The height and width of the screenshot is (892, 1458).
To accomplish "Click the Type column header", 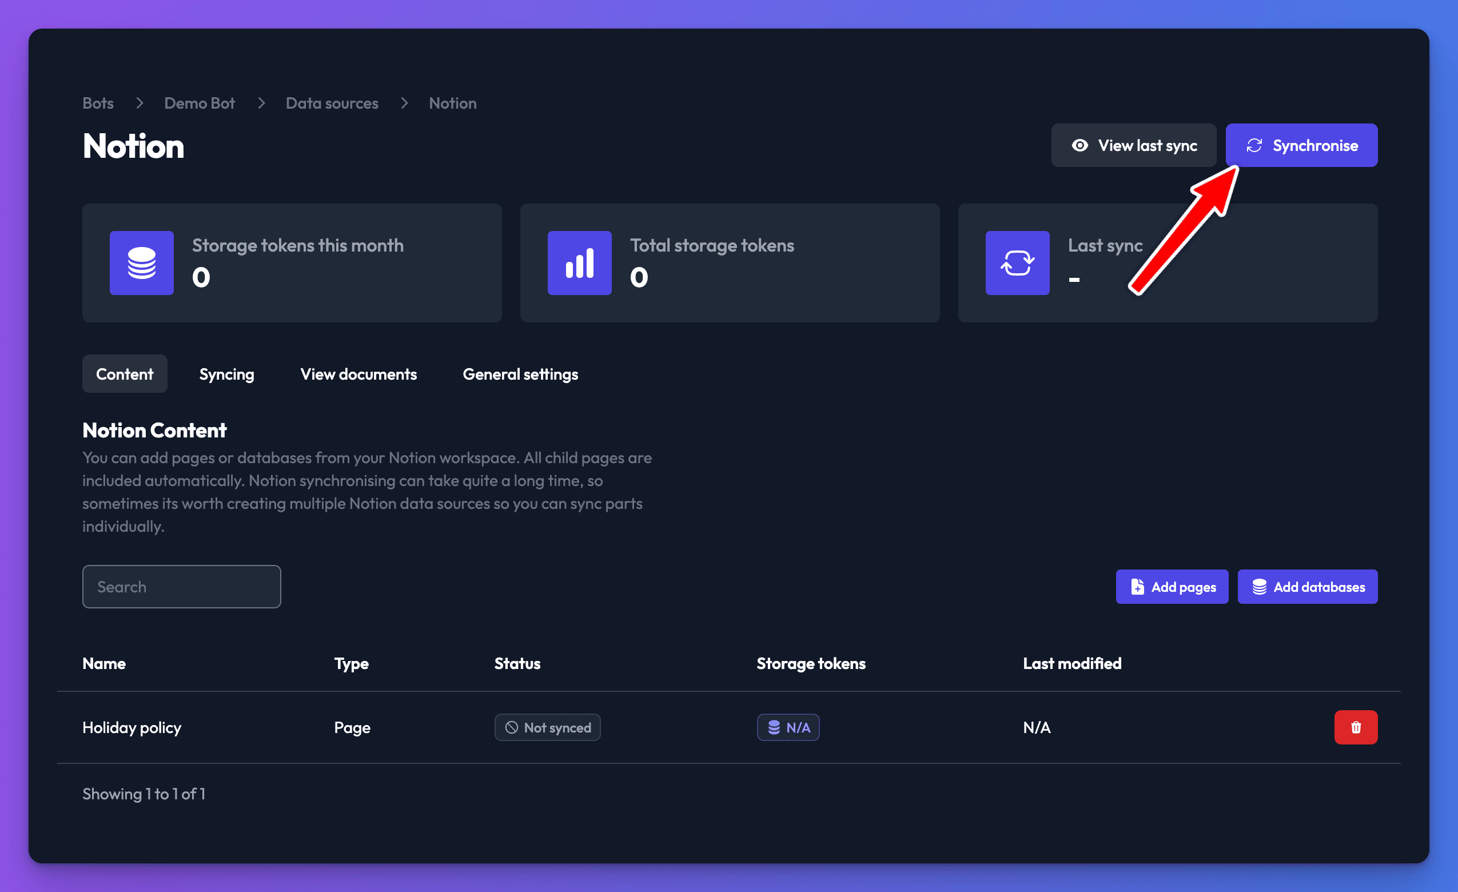I will 352,663.
